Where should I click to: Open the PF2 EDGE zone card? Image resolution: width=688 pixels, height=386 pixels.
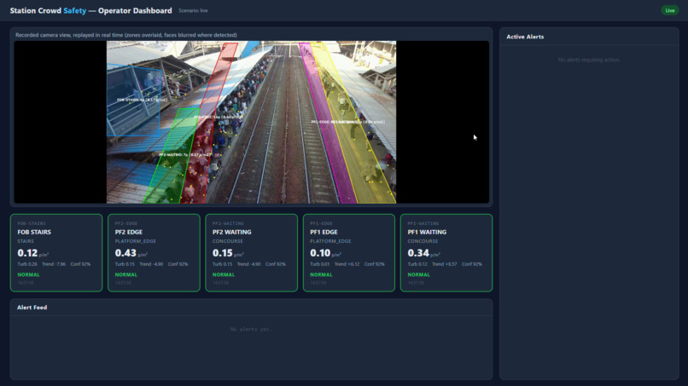coord(154,253)
